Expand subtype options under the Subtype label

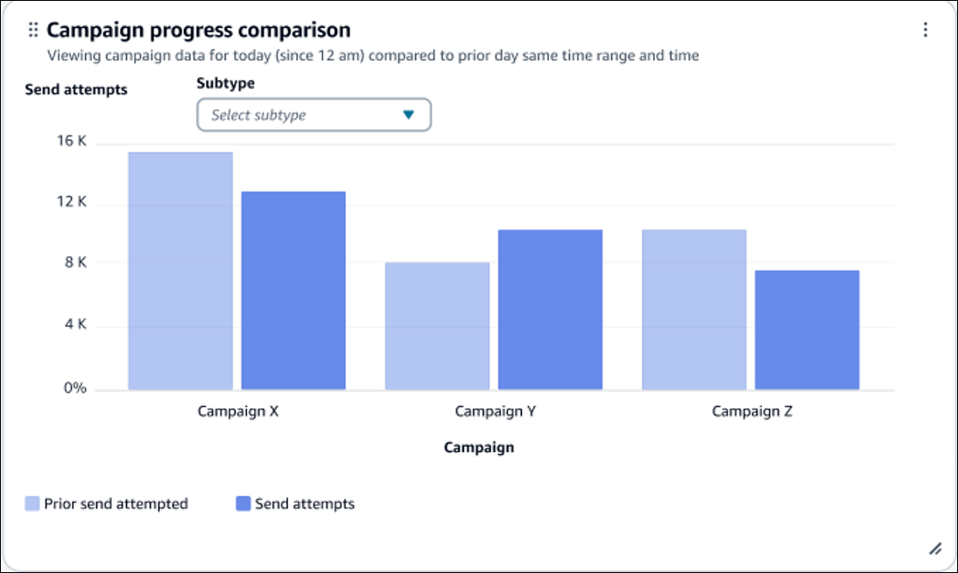tap(313, 115)
